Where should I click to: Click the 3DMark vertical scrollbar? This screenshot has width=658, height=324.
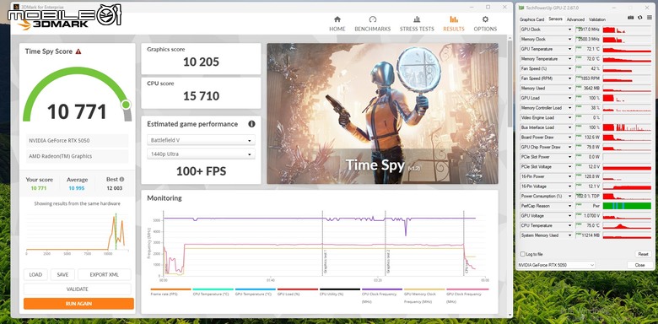tap(510, 84)
